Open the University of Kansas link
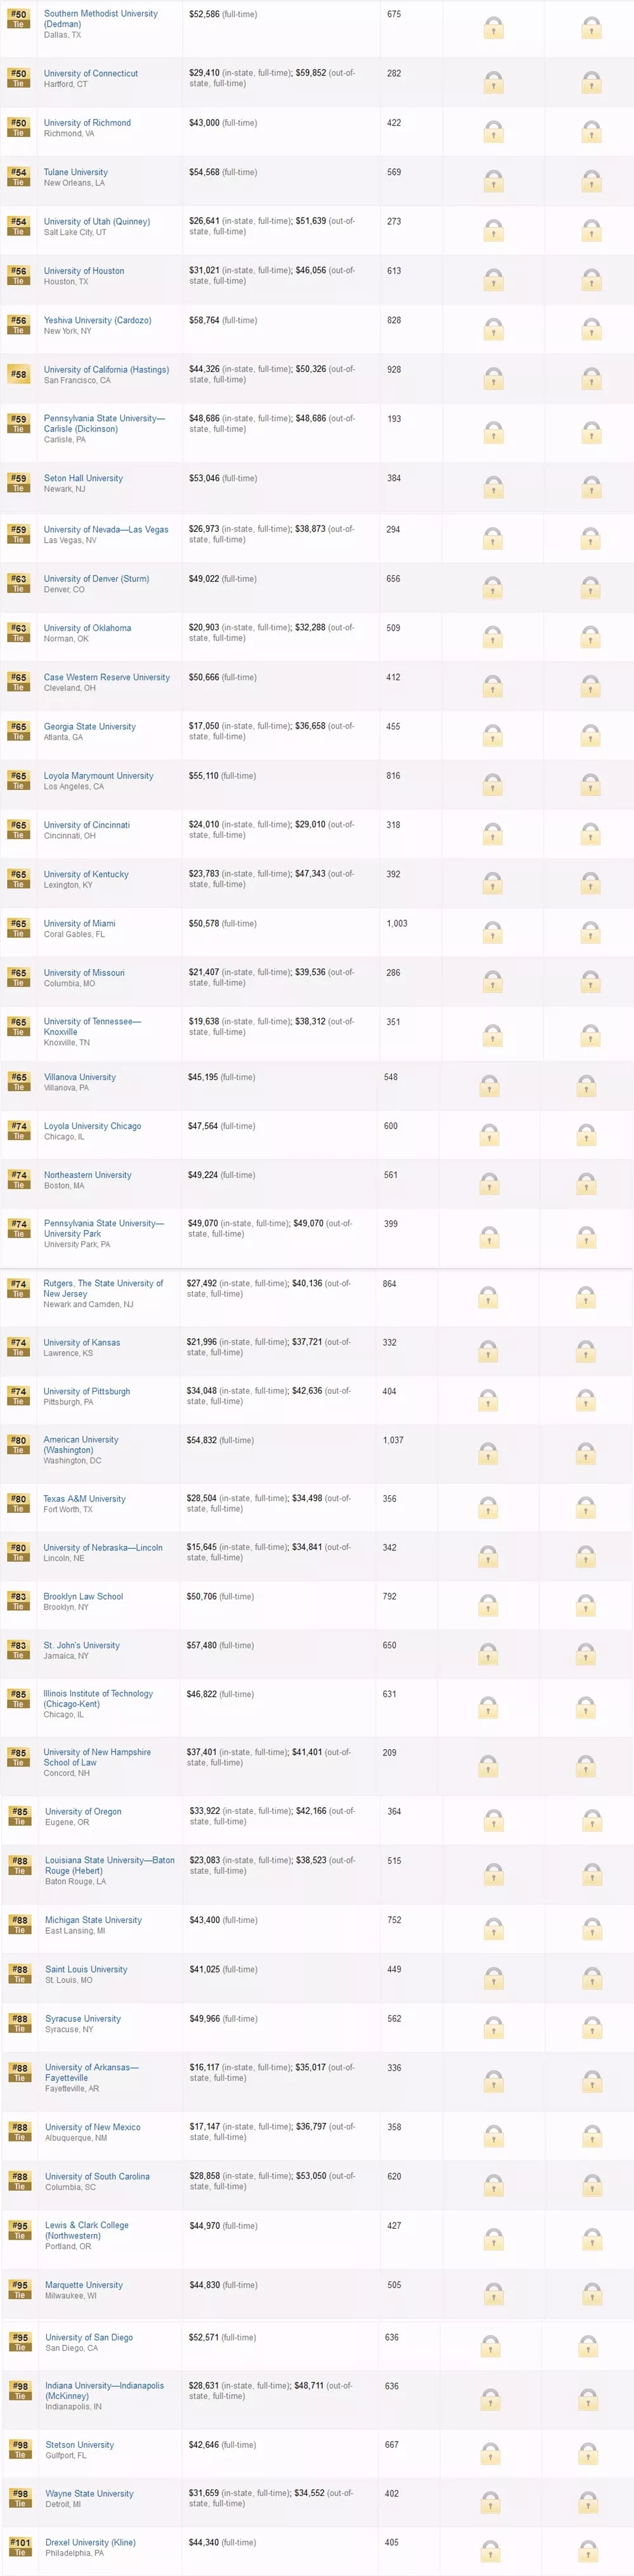634x2576 pixels. pyautogui.click(x=82, y=1343)
